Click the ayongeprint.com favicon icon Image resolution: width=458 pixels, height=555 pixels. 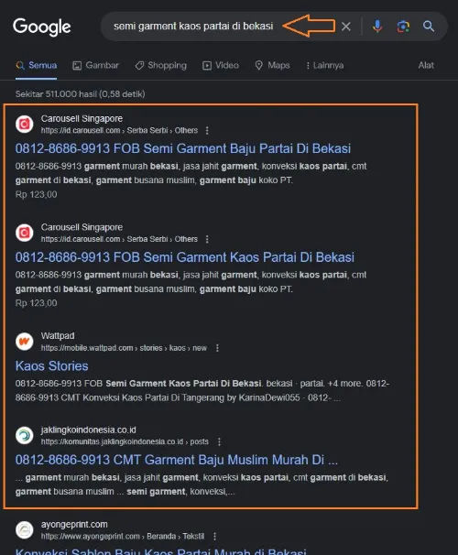pos(25,530)
